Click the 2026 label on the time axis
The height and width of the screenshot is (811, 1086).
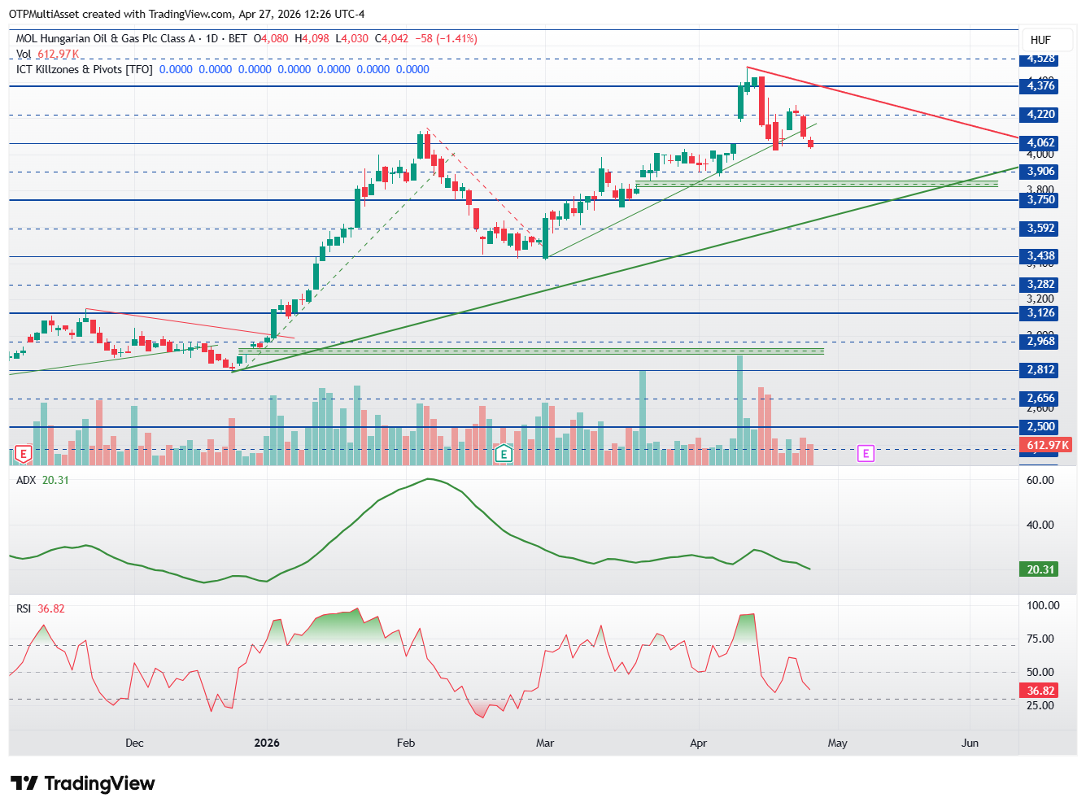point(267,743)
